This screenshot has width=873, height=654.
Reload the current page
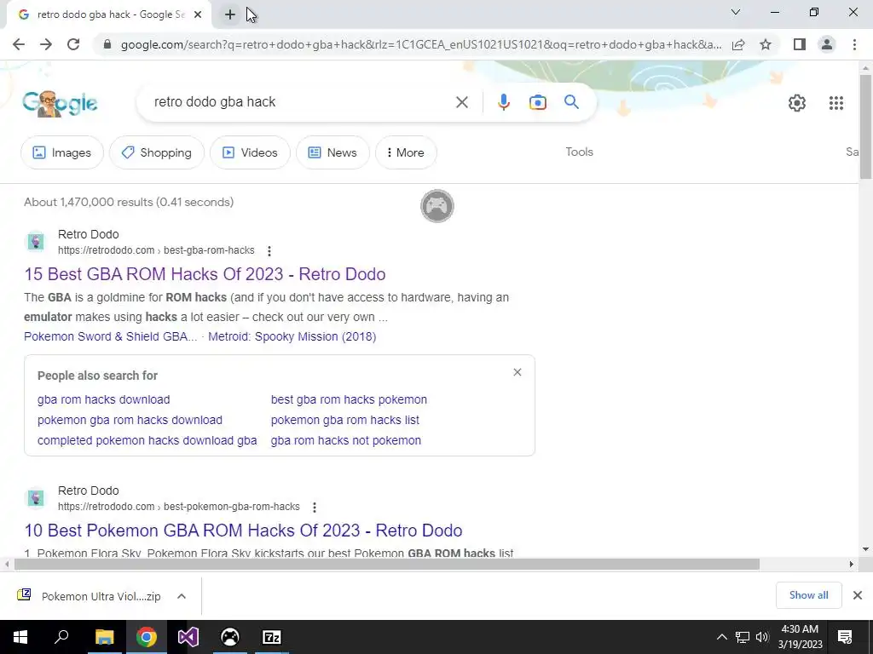tap(73, 44)
